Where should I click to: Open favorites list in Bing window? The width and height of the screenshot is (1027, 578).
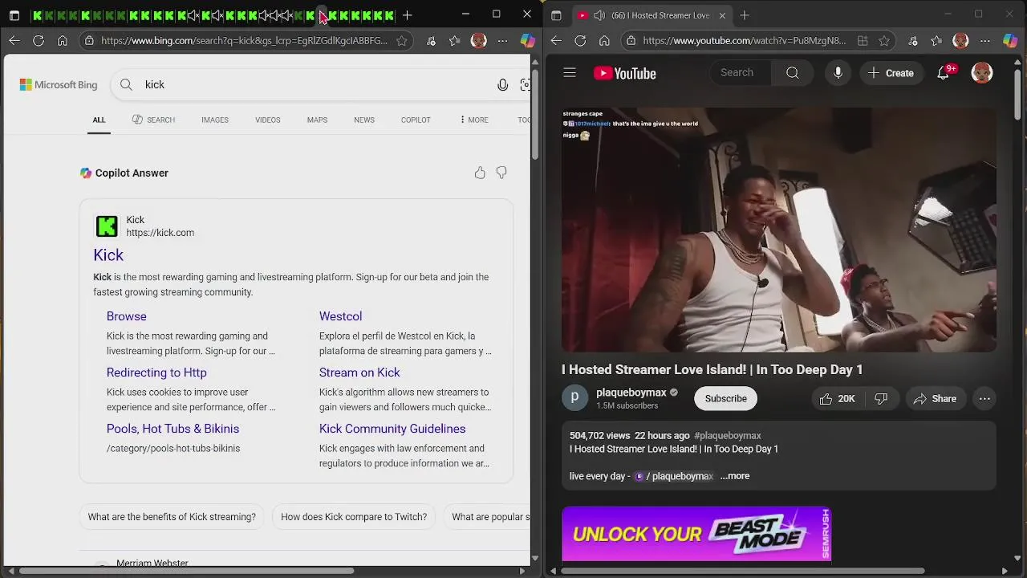[x=455, y=40]
